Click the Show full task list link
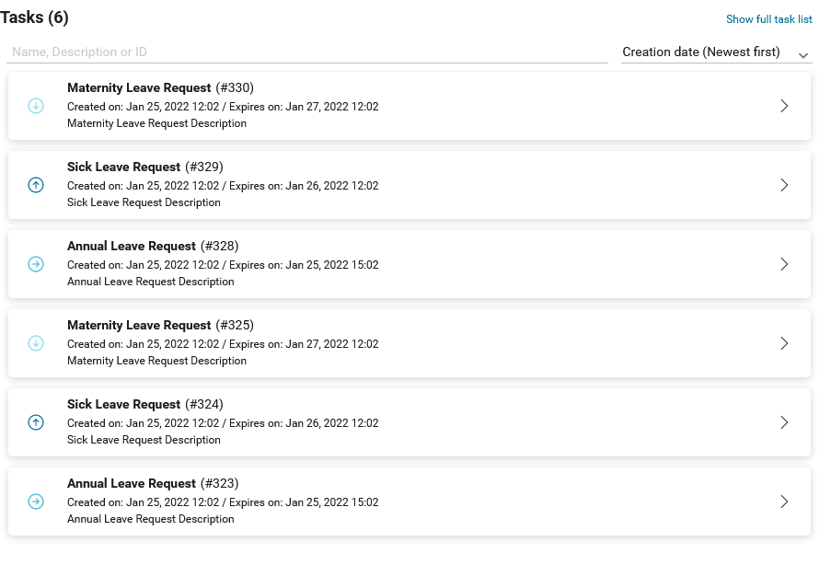This screenshot has height=588, width=819. (768, 19)
